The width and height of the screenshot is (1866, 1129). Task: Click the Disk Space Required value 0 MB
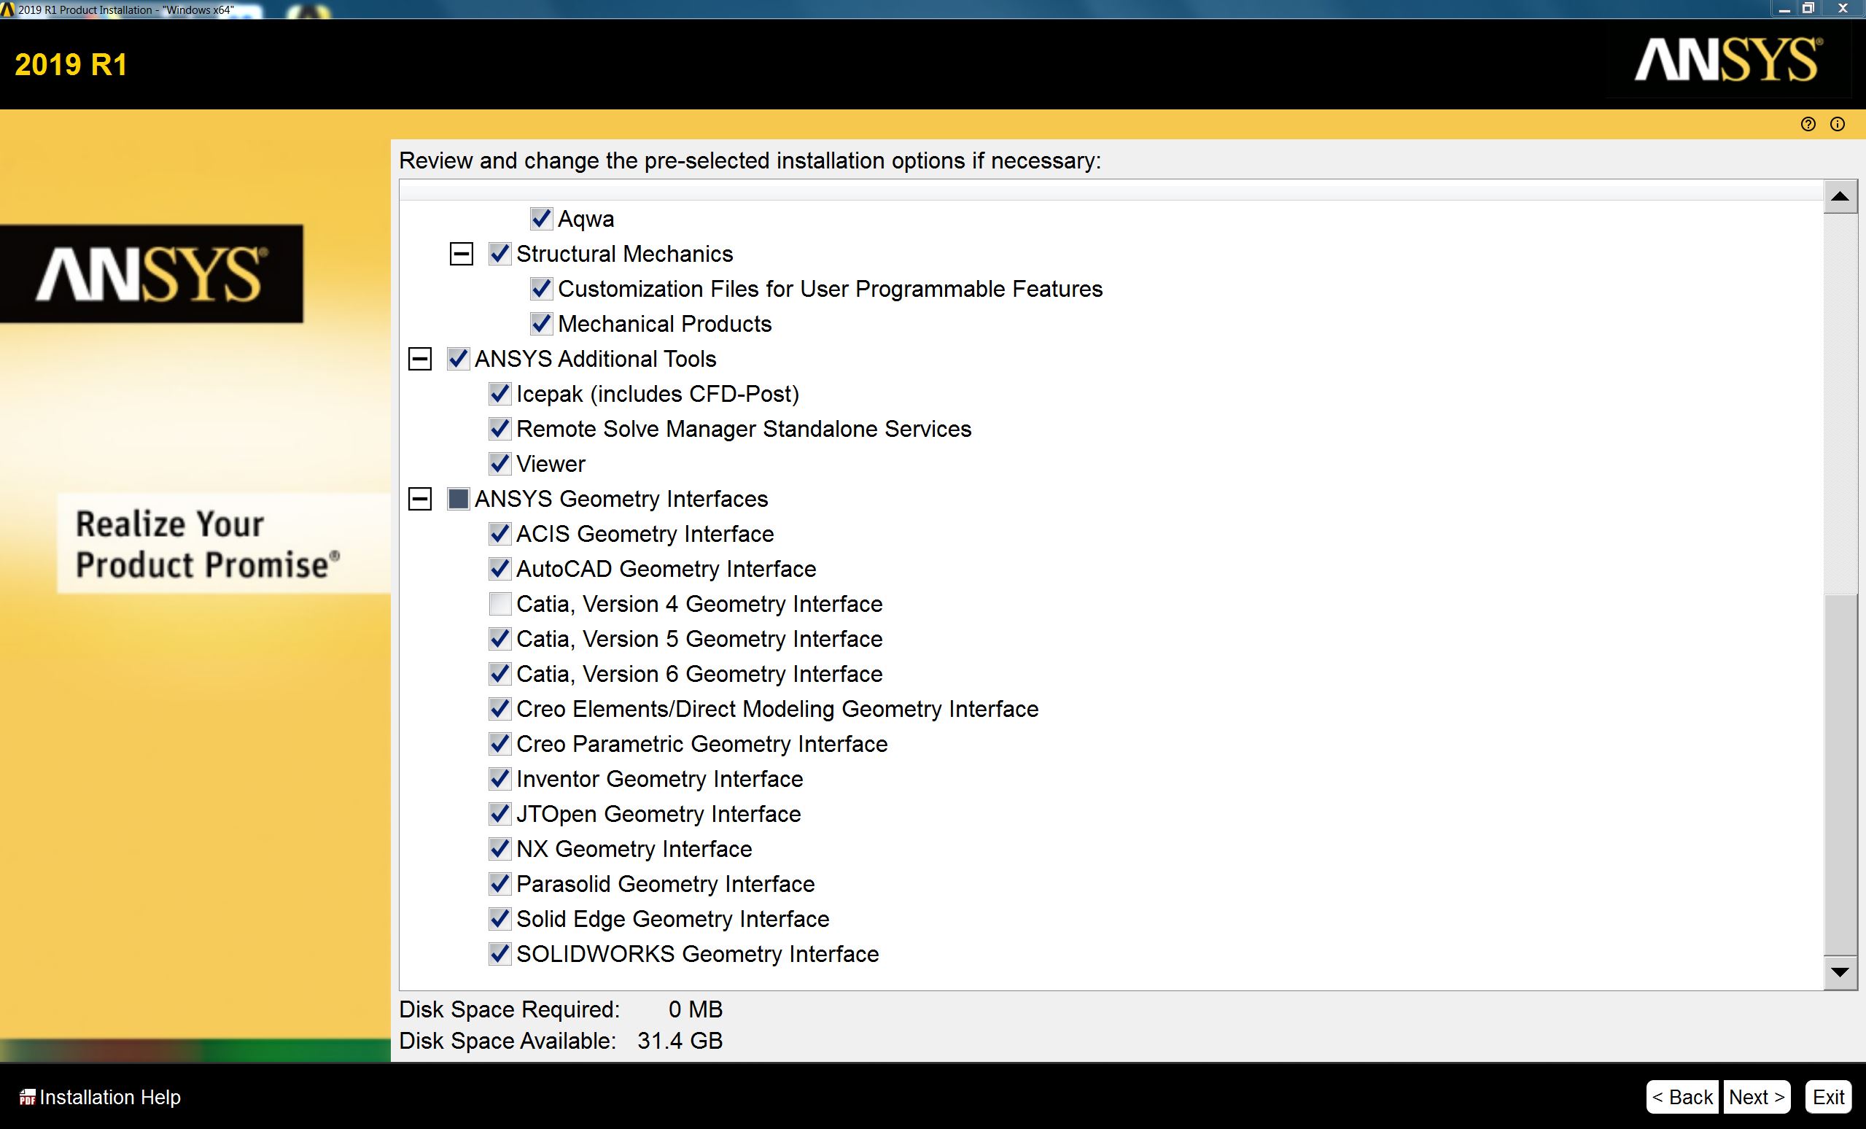(x=696, y=1009)
